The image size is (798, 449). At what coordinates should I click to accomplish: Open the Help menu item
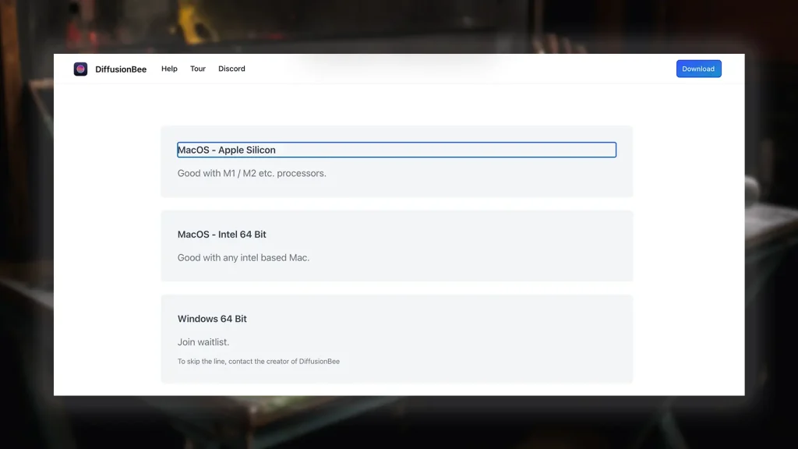pyautogui.click(x=168, y=69)
